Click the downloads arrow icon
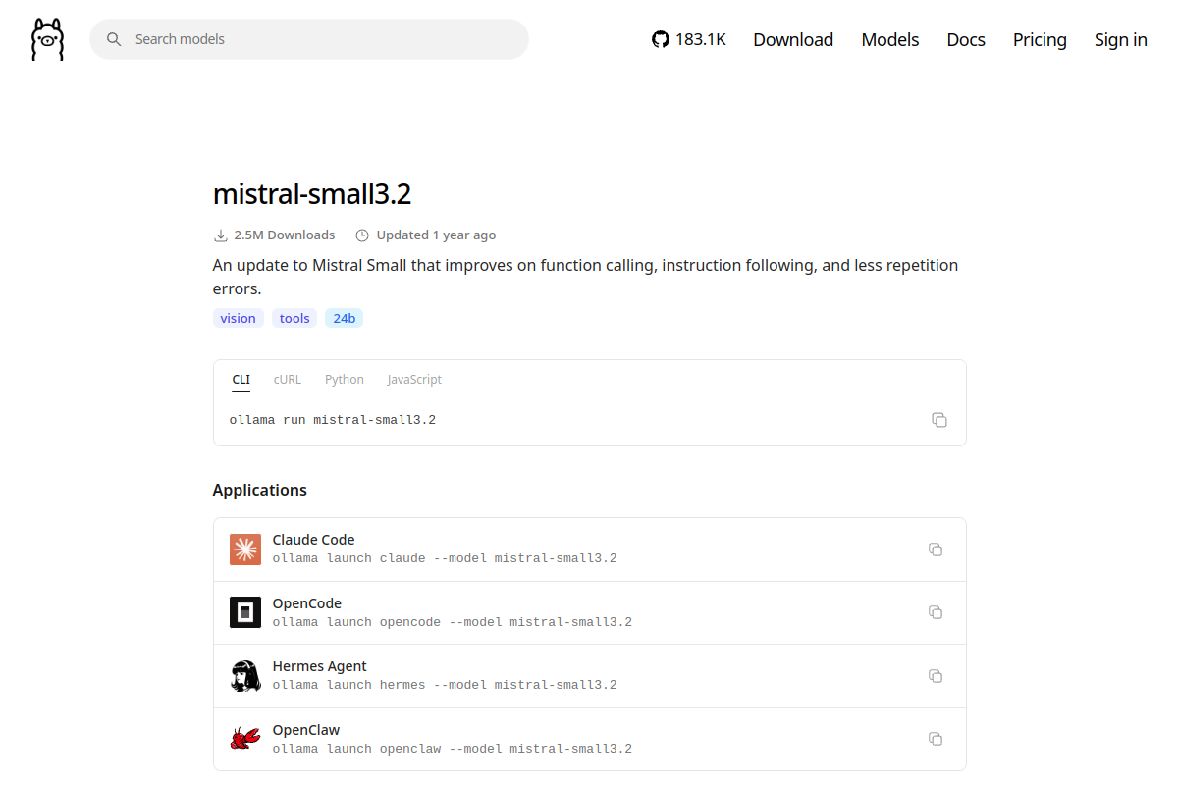Image resolution: width=1178 pixels, height=785 pixels. coord(220,235)
